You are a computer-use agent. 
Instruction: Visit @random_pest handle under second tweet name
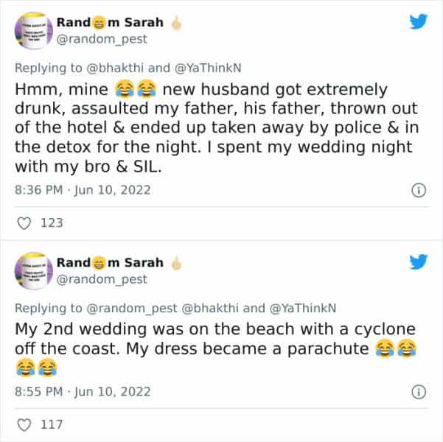107,279
